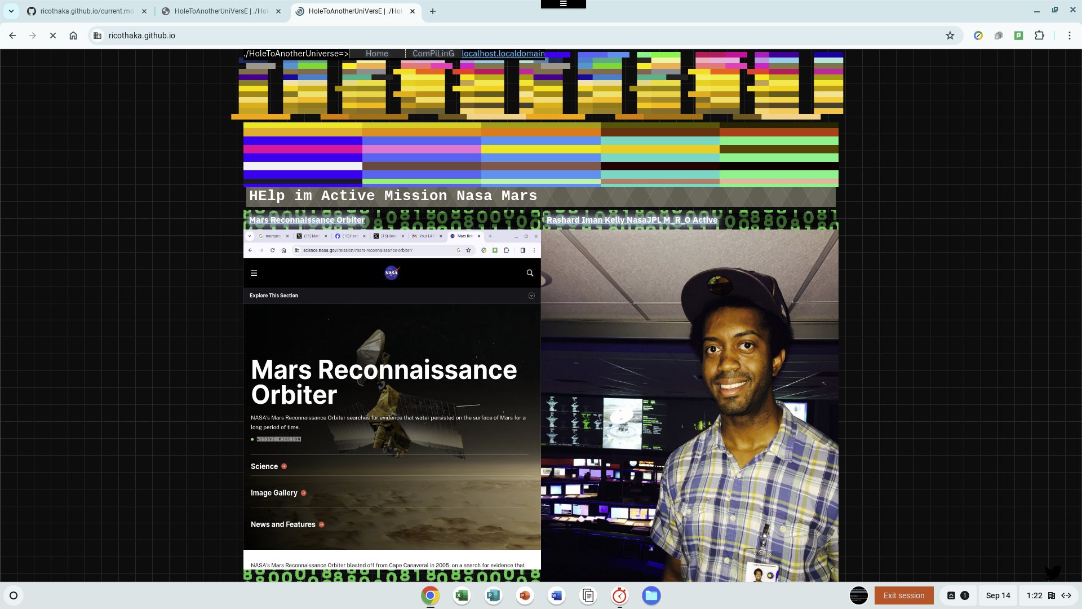The height and width of the screenshot is (609, 1082).
Task: Click the user avatar in the shelf
Action: tap(859, 595)
